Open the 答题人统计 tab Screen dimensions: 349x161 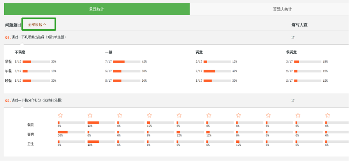(x=282, y=9)
